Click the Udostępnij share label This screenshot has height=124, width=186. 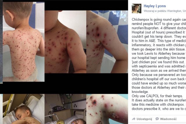(x=144, y=119)
